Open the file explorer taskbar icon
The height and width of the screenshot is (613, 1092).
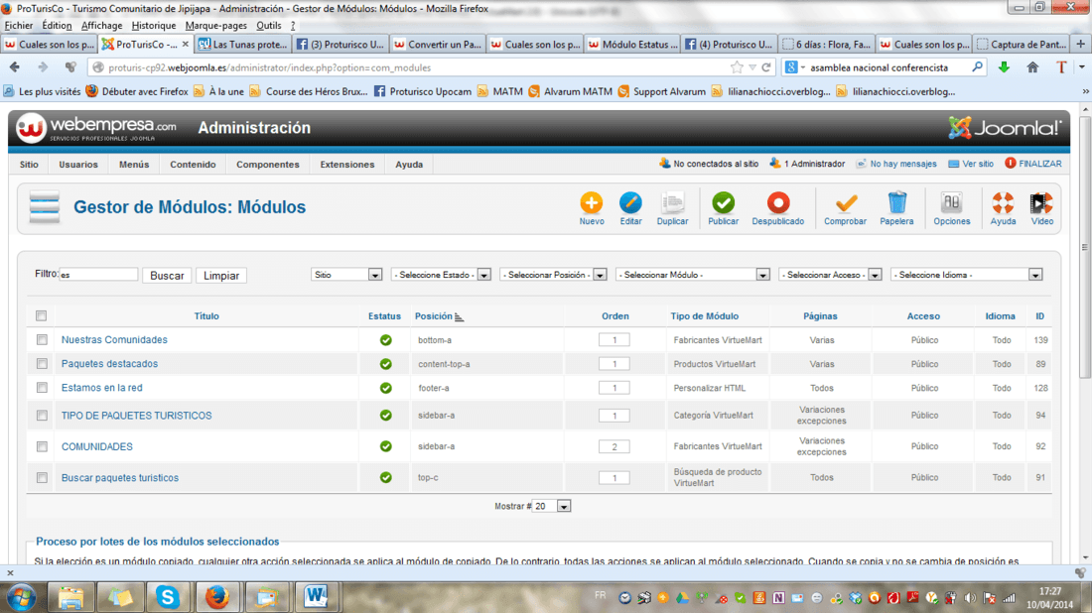click(x=70, y=597)
